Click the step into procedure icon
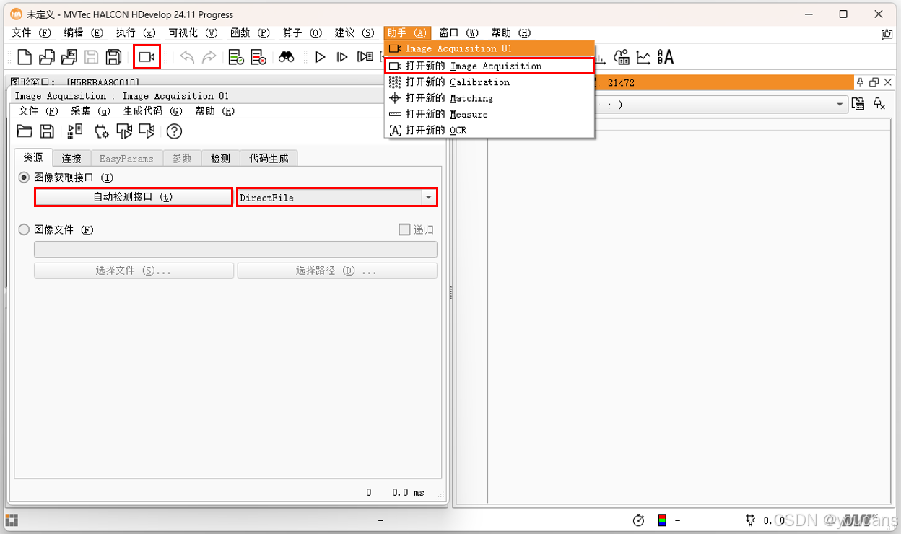The width and height of the screenshot is (901, 534). click(x=365, y=57)
